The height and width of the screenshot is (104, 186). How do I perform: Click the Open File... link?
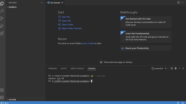pyautogui.click(x=67, y=21)
